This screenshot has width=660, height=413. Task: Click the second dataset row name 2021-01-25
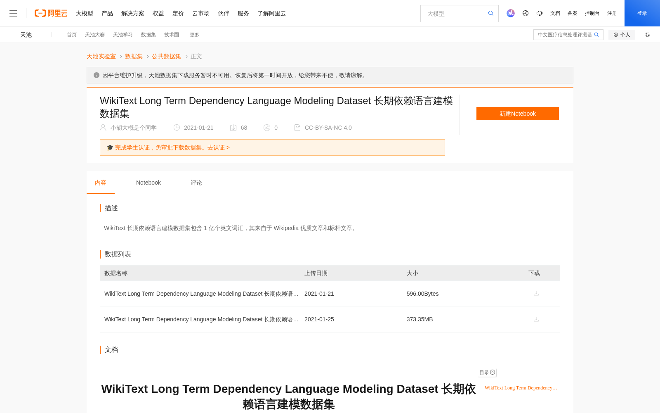201,319
